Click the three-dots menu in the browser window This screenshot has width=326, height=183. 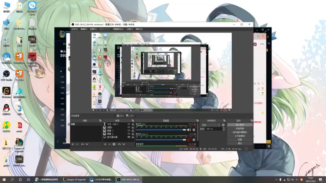click(x=262, y=44)
